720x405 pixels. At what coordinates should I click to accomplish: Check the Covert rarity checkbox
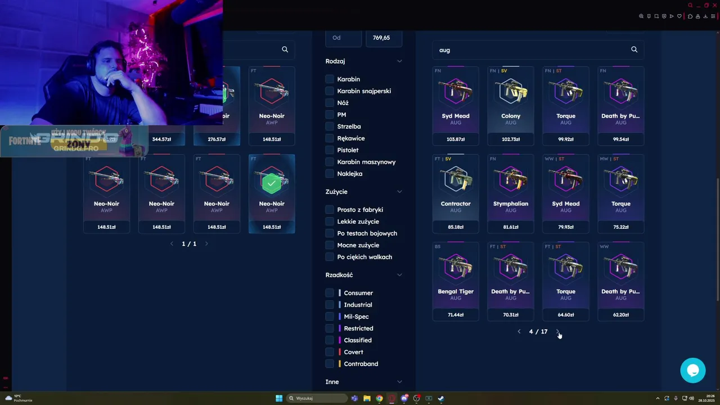coord(330,352)
